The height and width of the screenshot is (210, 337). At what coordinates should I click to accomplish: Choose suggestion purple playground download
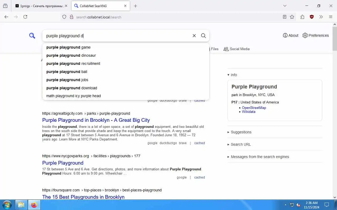(126, 88)
